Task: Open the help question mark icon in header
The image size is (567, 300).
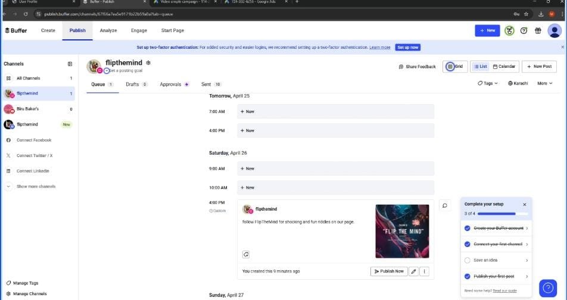Action: coord(524,30)
